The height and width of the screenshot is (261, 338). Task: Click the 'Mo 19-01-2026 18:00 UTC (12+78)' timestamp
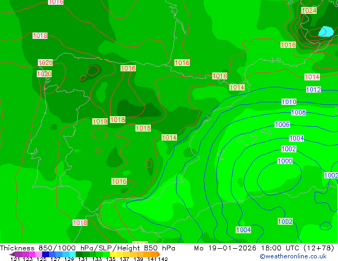pos(264,248)
